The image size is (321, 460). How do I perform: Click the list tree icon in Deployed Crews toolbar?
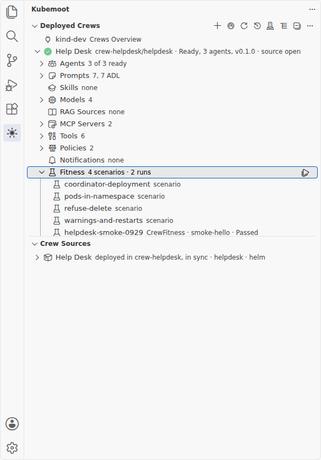284,26
